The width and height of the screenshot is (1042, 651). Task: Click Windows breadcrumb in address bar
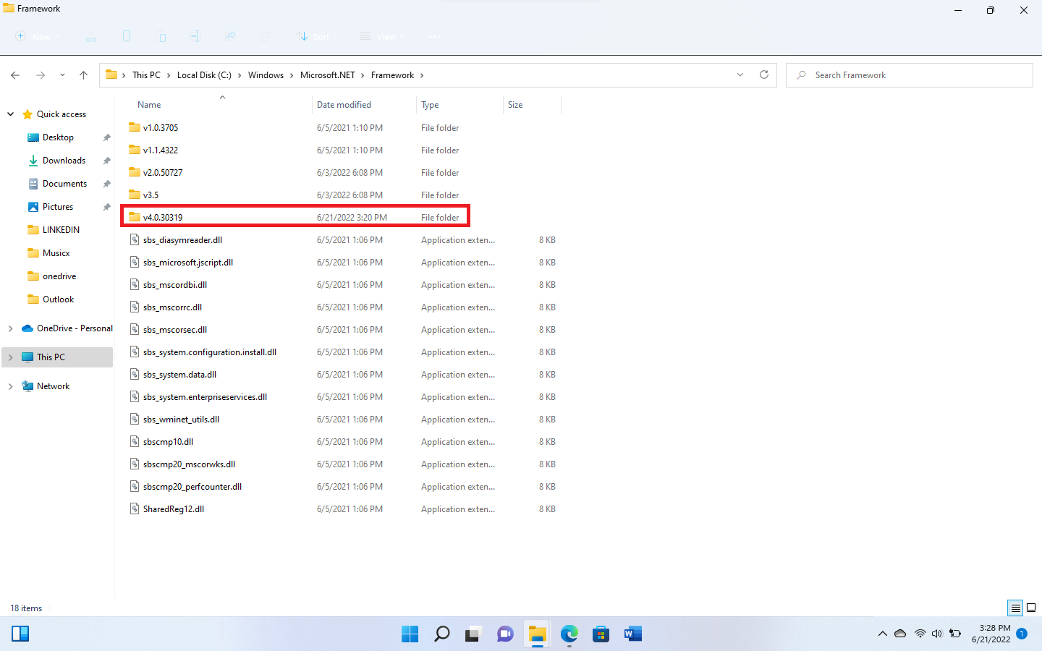tap(266, 75)
